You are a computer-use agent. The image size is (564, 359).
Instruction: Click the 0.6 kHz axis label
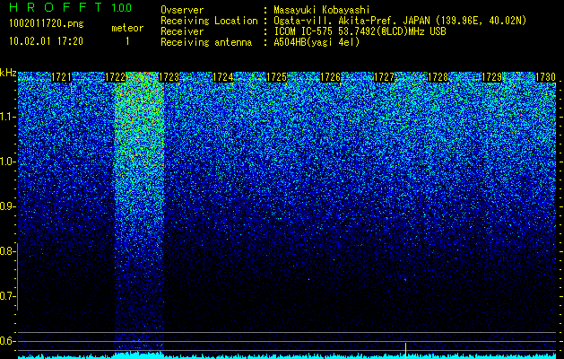coord(7,341)
